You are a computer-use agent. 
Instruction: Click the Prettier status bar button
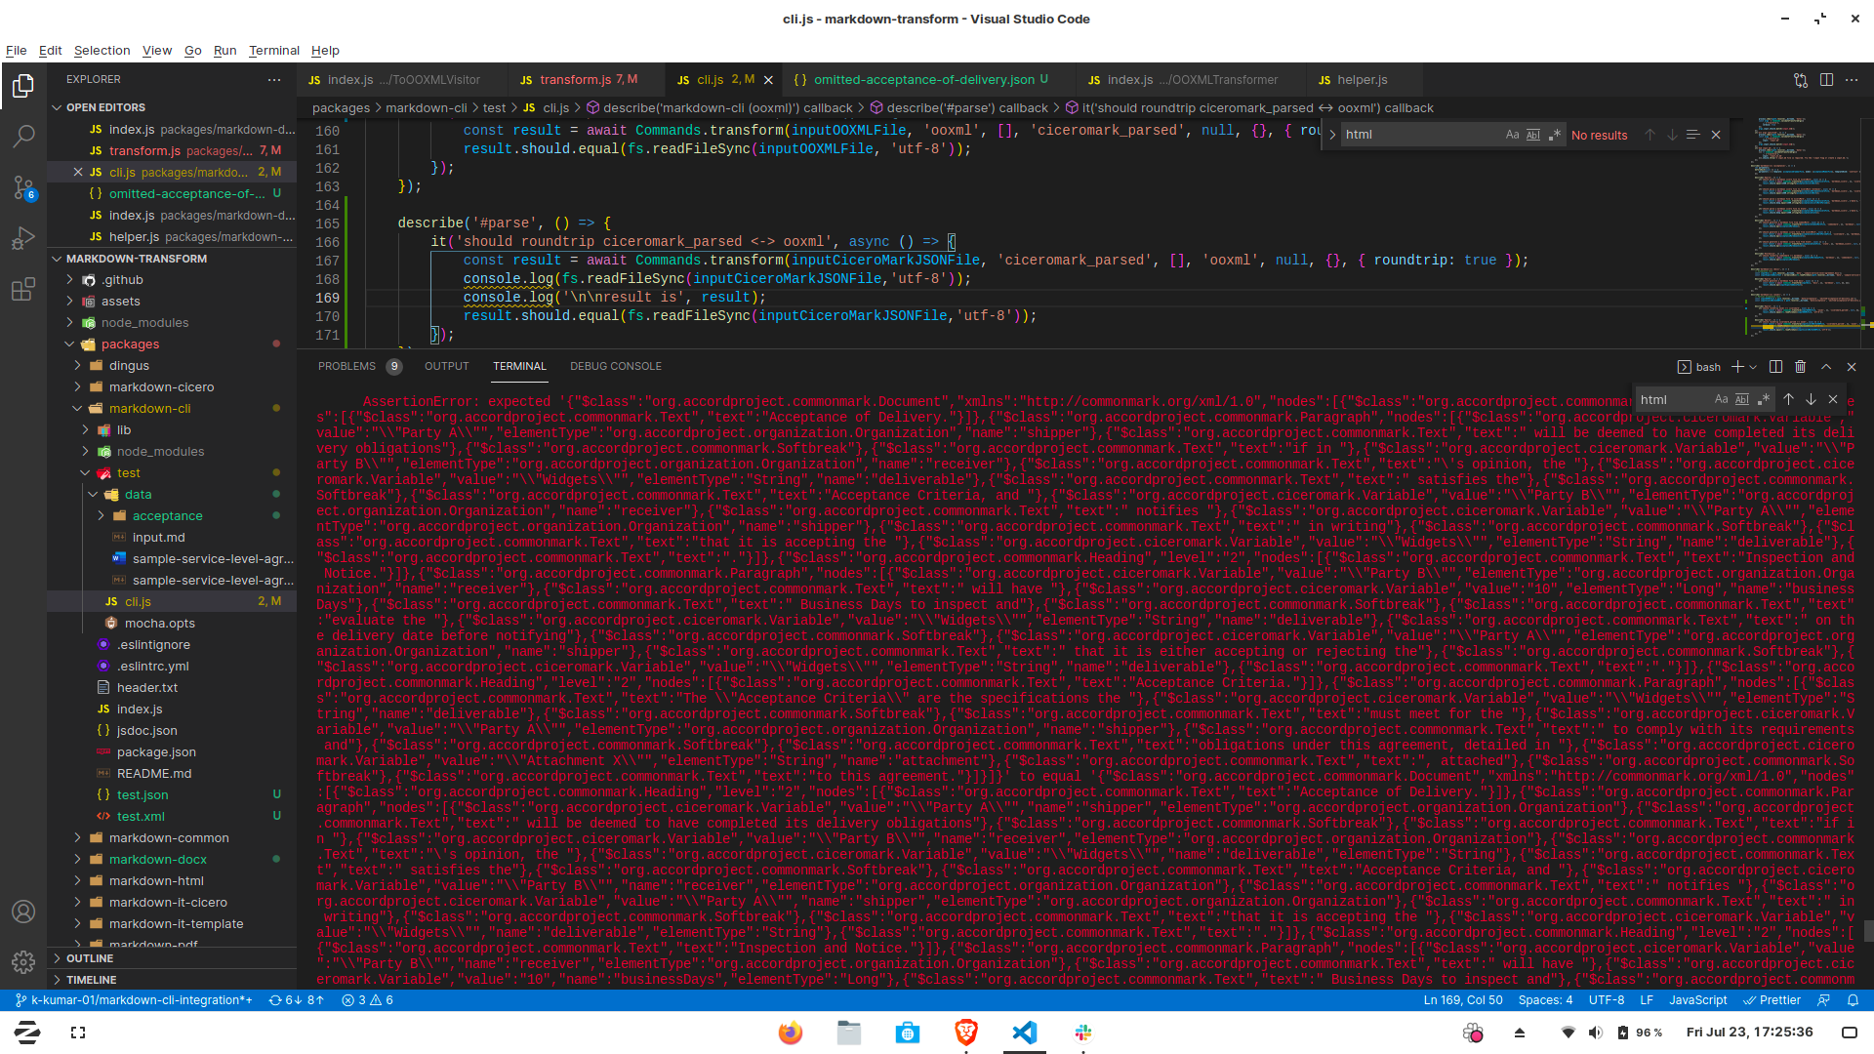coord(1772,1000)
